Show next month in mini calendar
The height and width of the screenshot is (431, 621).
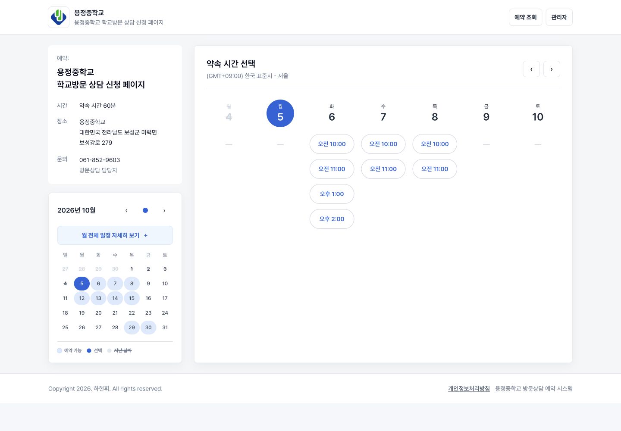pyautogui.click(x=164, y=210)
